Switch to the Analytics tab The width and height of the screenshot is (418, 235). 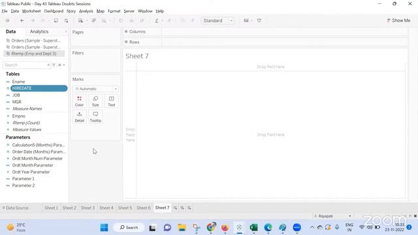[39, 31]
